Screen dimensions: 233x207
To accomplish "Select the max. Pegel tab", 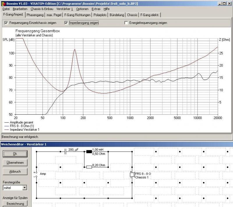I will click(54, 15).
